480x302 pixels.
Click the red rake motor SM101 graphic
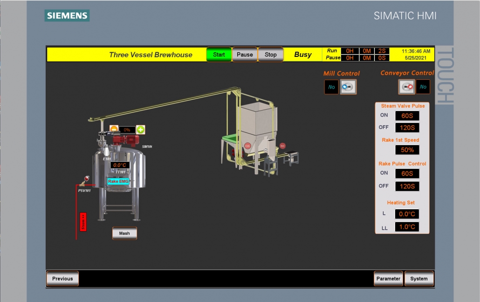click(x=125, y=140)
